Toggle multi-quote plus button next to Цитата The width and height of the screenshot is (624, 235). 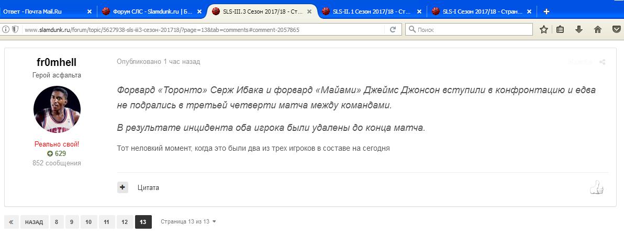(x=122, y=187)
